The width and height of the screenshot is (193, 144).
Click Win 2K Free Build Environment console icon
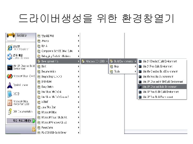click(140, 66)
